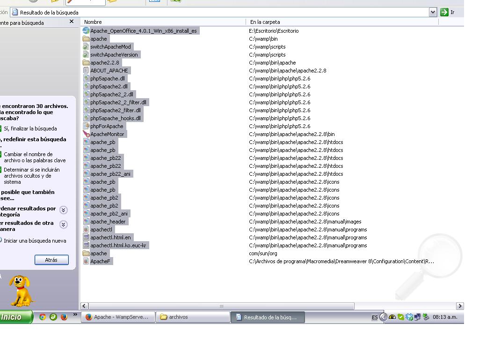Sort results by 'En la carpeta' column header
The height and width of the screenshot is (359, 479).
[x=342, y=22]
